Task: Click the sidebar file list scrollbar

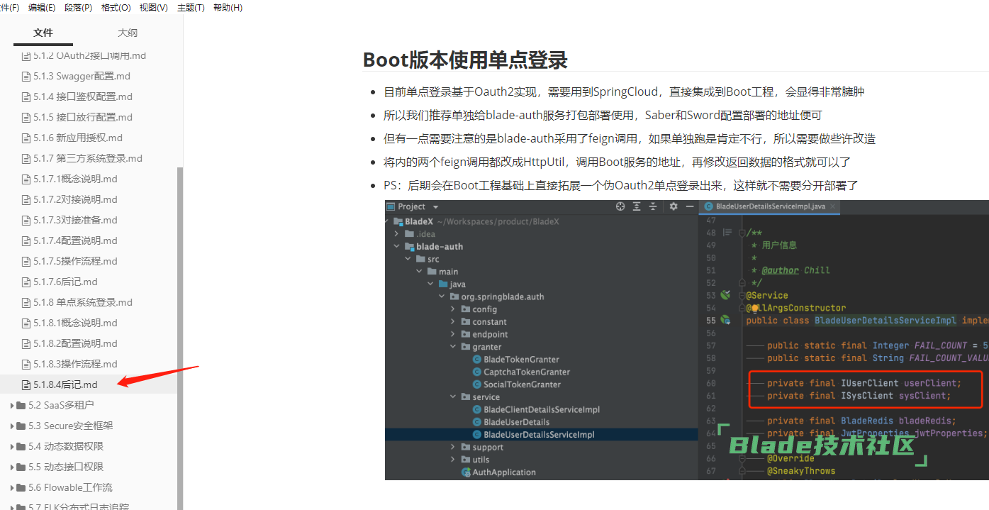Action: pos(180,338)
